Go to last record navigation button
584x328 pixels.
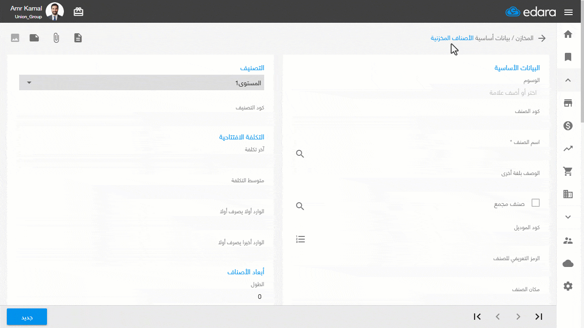point(539,317)
